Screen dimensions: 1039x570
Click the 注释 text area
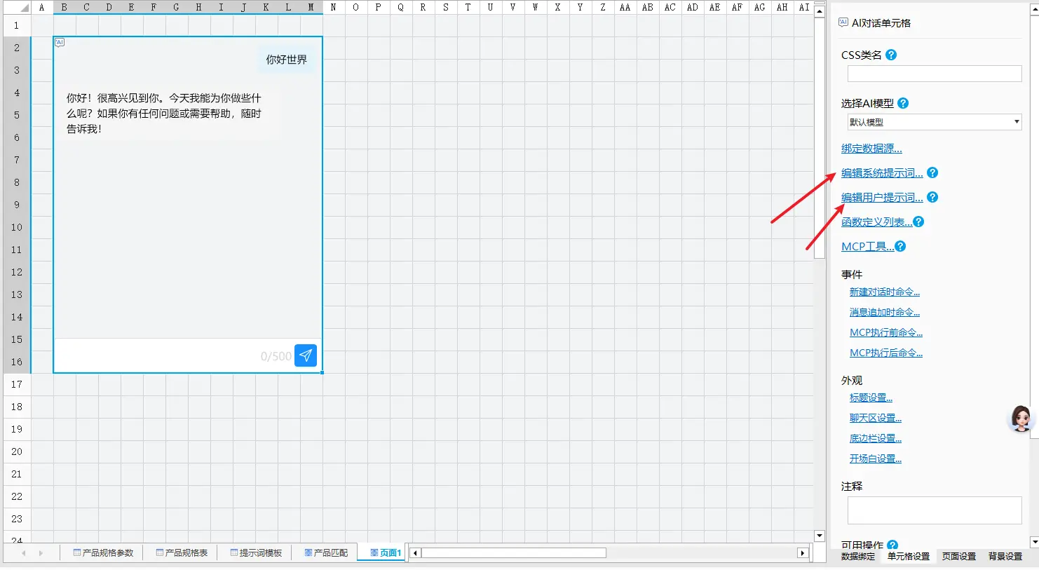point(935,510)
